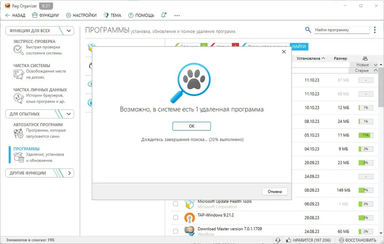Click the notification bell icon
Image resolution: width=384 pixels, height=244 pixels.
(x=164, y=15)
